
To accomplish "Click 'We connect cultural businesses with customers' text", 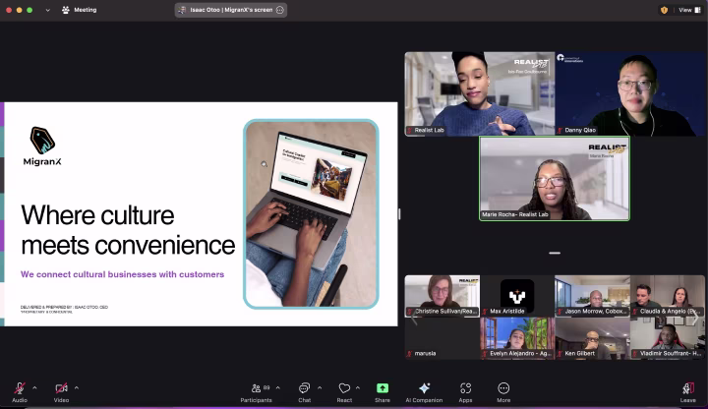I will pyautogui.click(x=122, y=274).
